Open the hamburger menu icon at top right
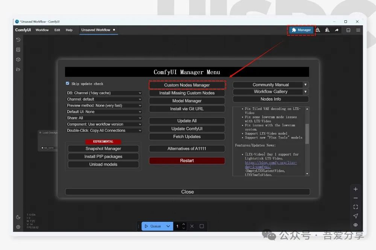Screen dimensions: 376x250 click(358, 30)
